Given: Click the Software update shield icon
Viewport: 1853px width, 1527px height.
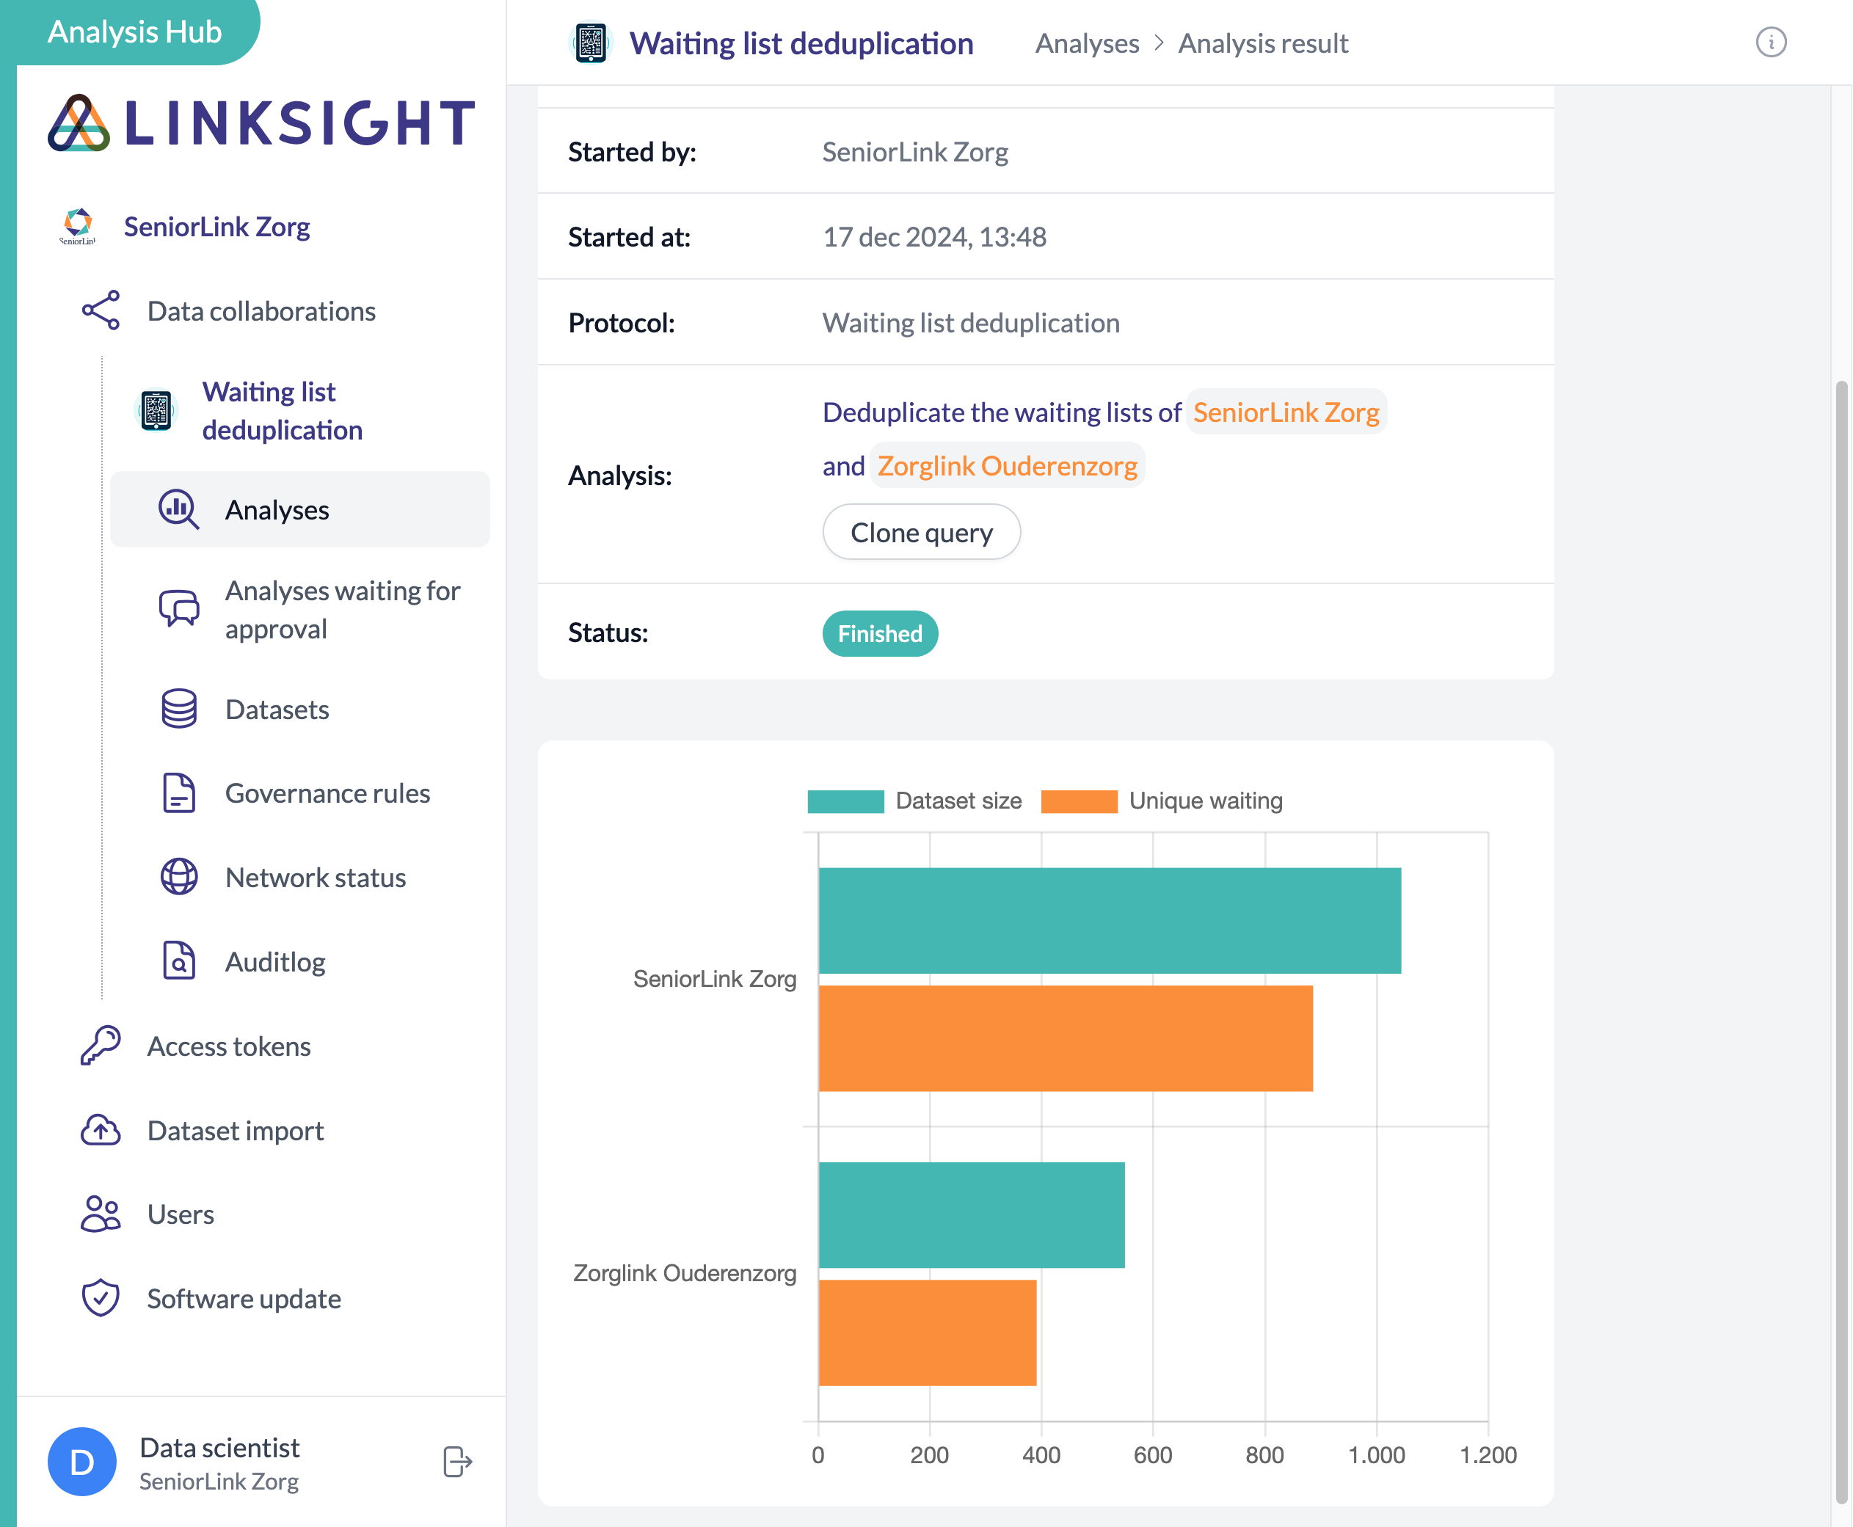Looking at the screenshot, I should pyautogui.click(x=101, y=1298).
